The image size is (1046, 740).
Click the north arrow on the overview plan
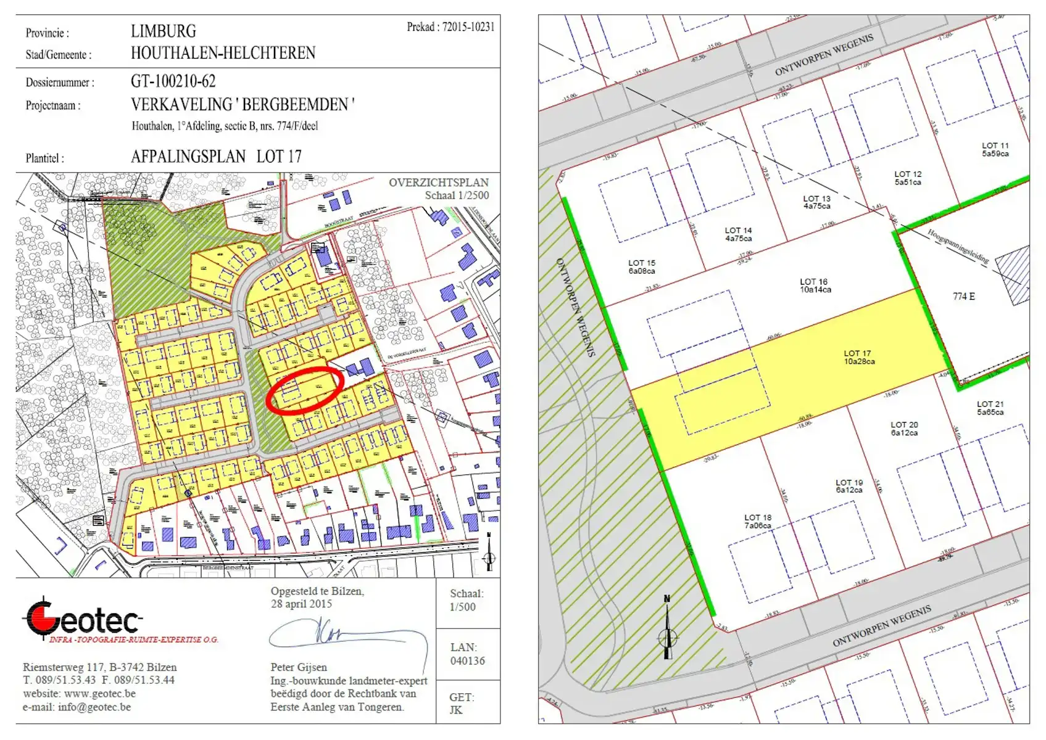tap(489, 551)
